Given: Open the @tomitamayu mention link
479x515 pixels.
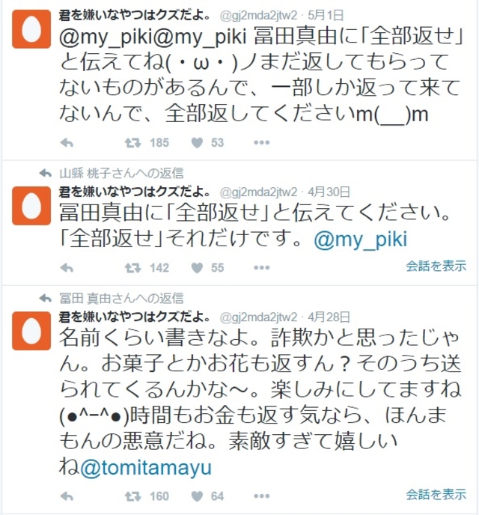Looking at the screenshot, I should tap(146, 468).
